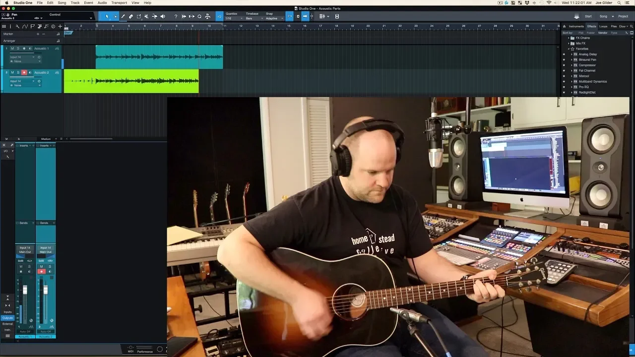The height and width of the screenshot is (357, 635).
Task: Select Pro EQ effect
Action: (x=583, y=87)
